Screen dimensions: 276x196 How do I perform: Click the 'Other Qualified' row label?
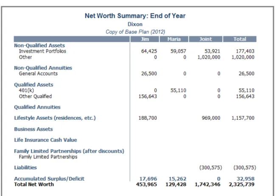coord(35,97)
